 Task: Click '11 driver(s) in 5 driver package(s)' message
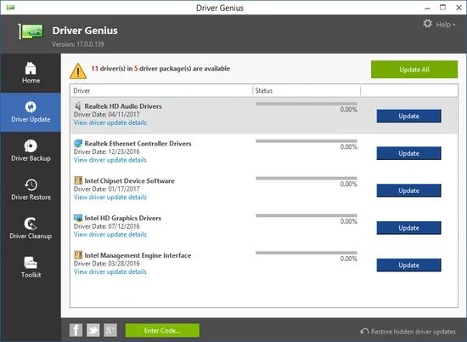point(160,69)
